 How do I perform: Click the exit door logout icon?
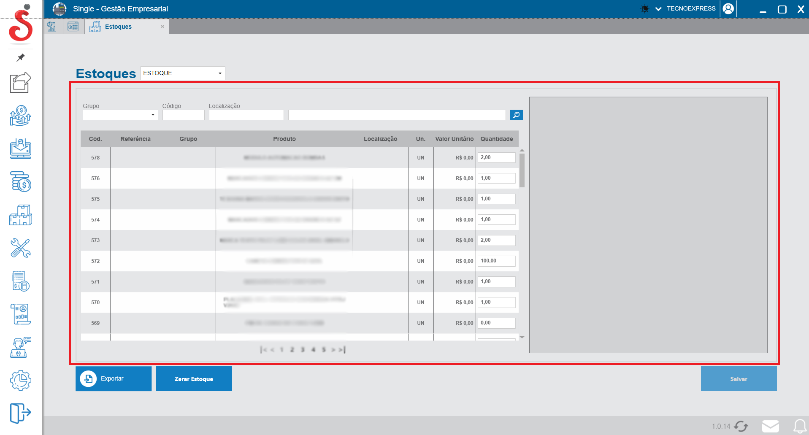pos(21,413)
